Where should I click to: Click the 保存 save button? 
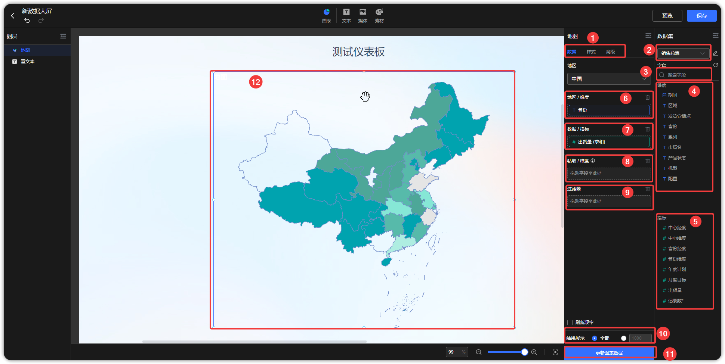(702, 16)
